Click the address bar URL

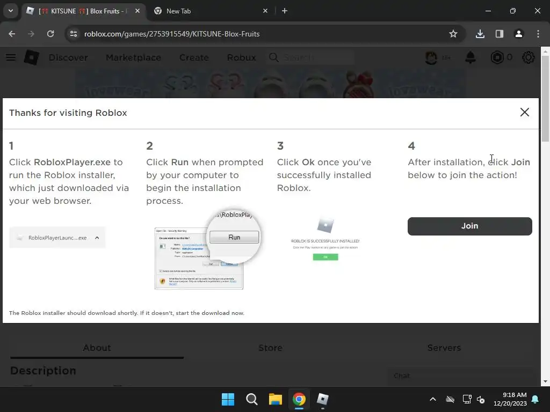coord(172,34)
